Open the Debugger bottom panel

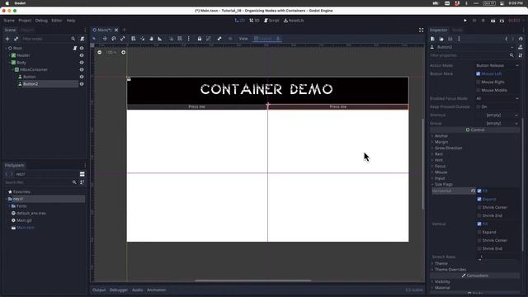pyautogui.click(x=119, y=290)
